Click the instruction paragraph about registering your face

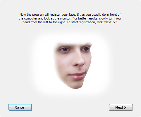[x=70, y=18]
